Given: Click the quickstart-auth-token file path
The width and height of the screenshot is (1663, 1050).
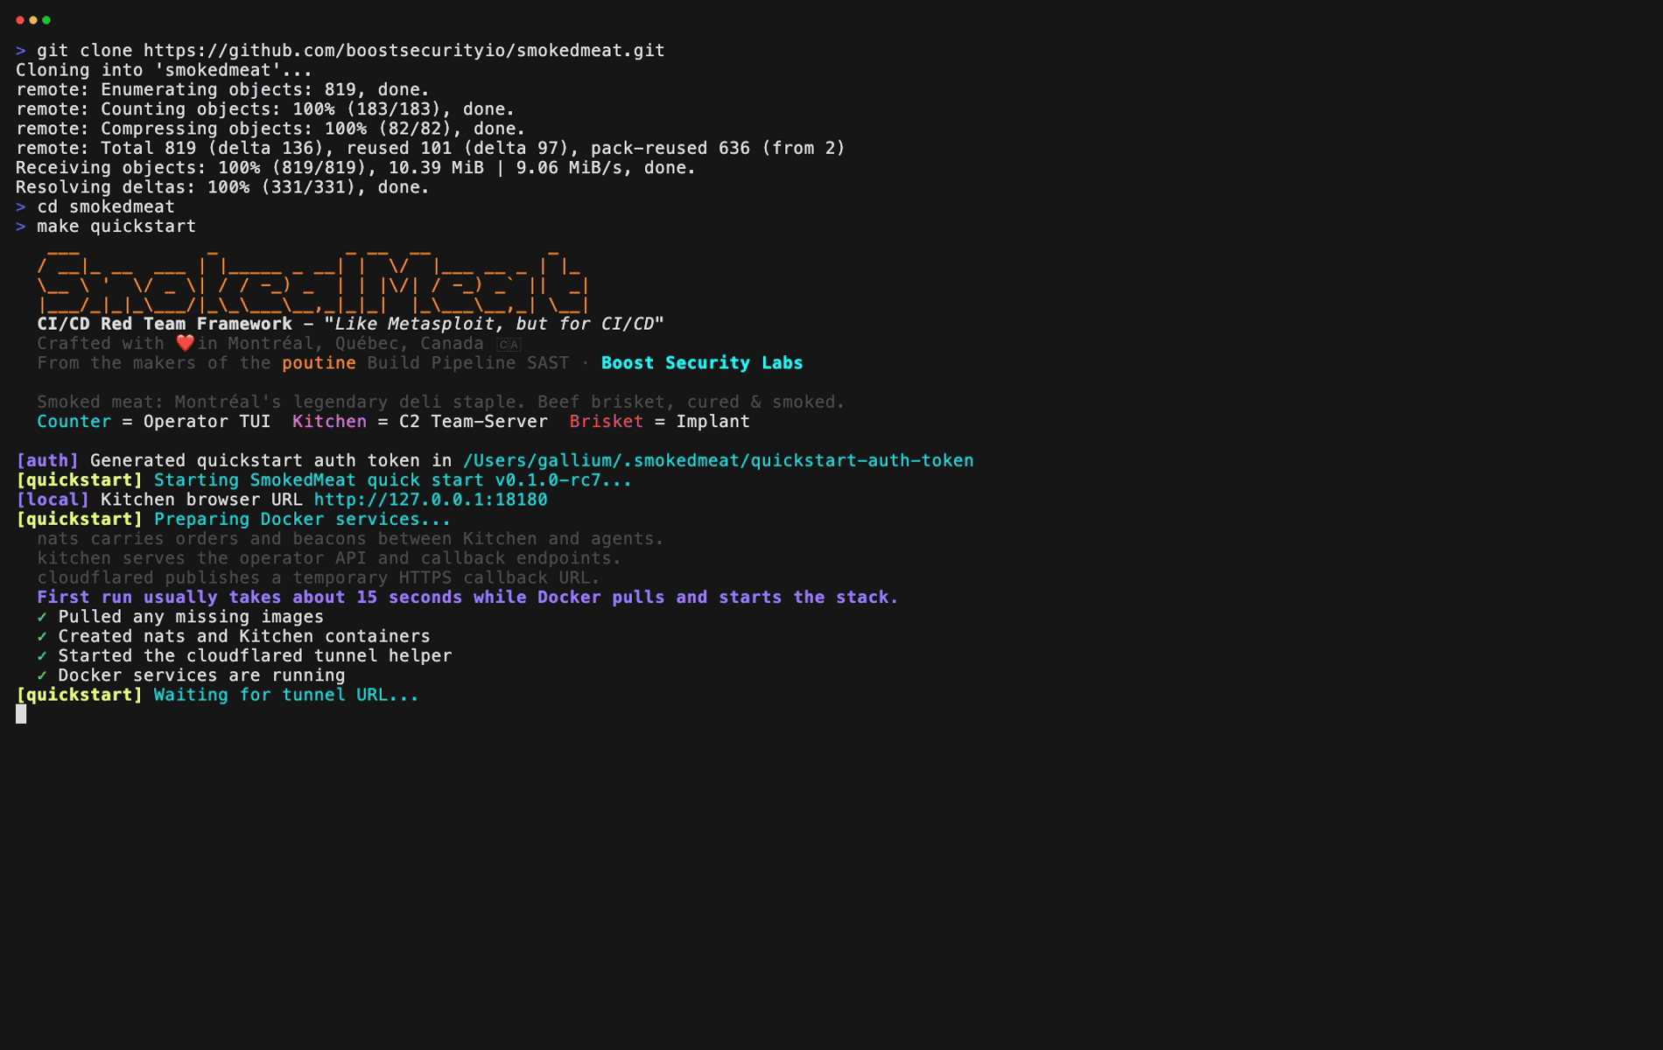Looking at the screenshot, I should click(718, 460).
